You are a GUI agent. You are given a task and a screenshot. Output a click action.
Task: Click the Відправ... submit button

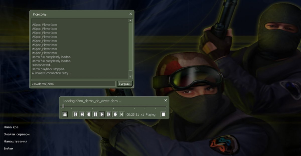125,84
